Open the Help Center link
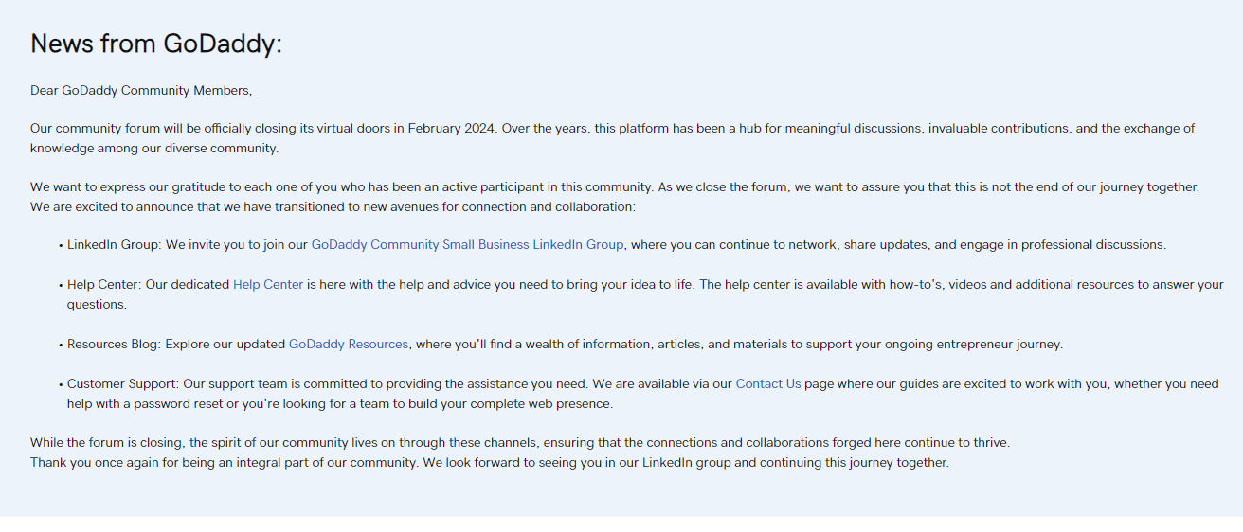The width and height of the screenshot is (1243, 532). click(268, 284)
